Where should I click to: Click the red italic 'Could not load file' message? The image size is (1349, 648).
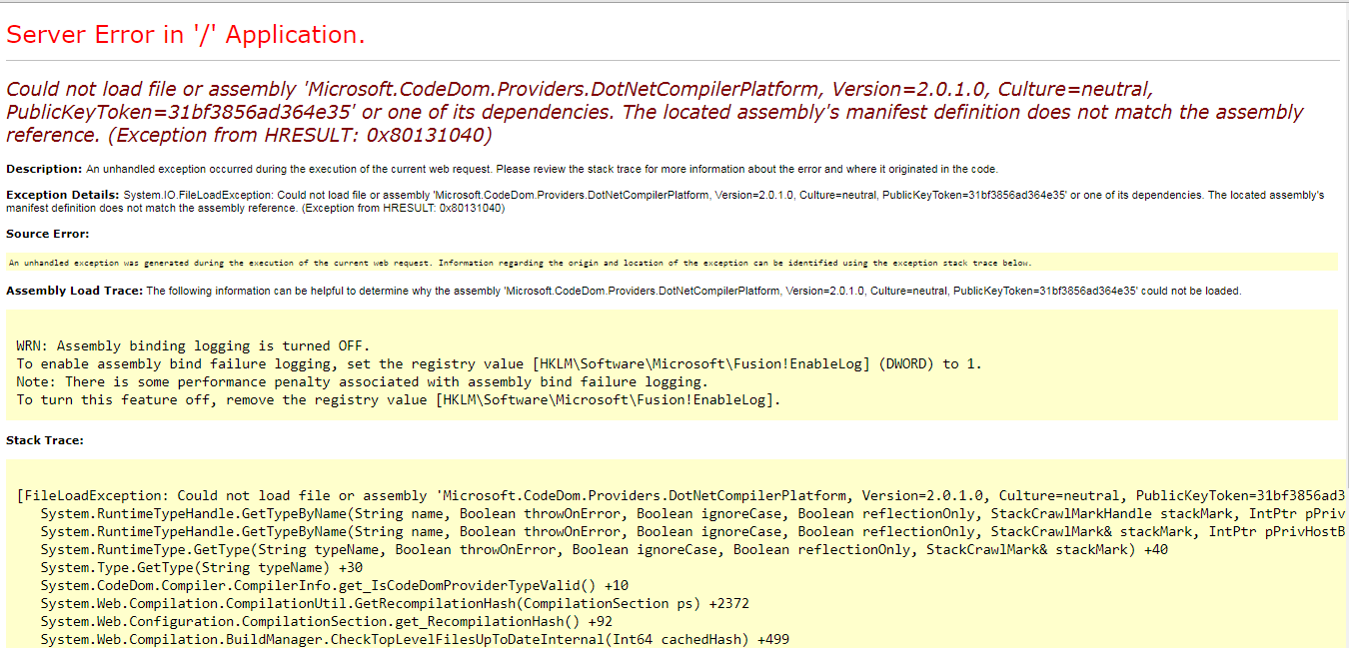(x=655, y=112)
